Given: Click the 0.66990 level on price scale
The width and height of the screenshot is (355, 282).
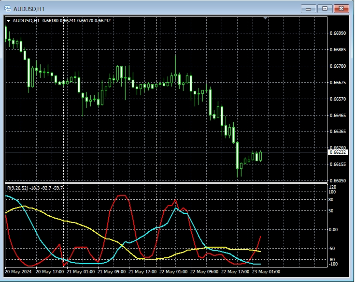Looking at the screenshot, I should coord(337,33).
